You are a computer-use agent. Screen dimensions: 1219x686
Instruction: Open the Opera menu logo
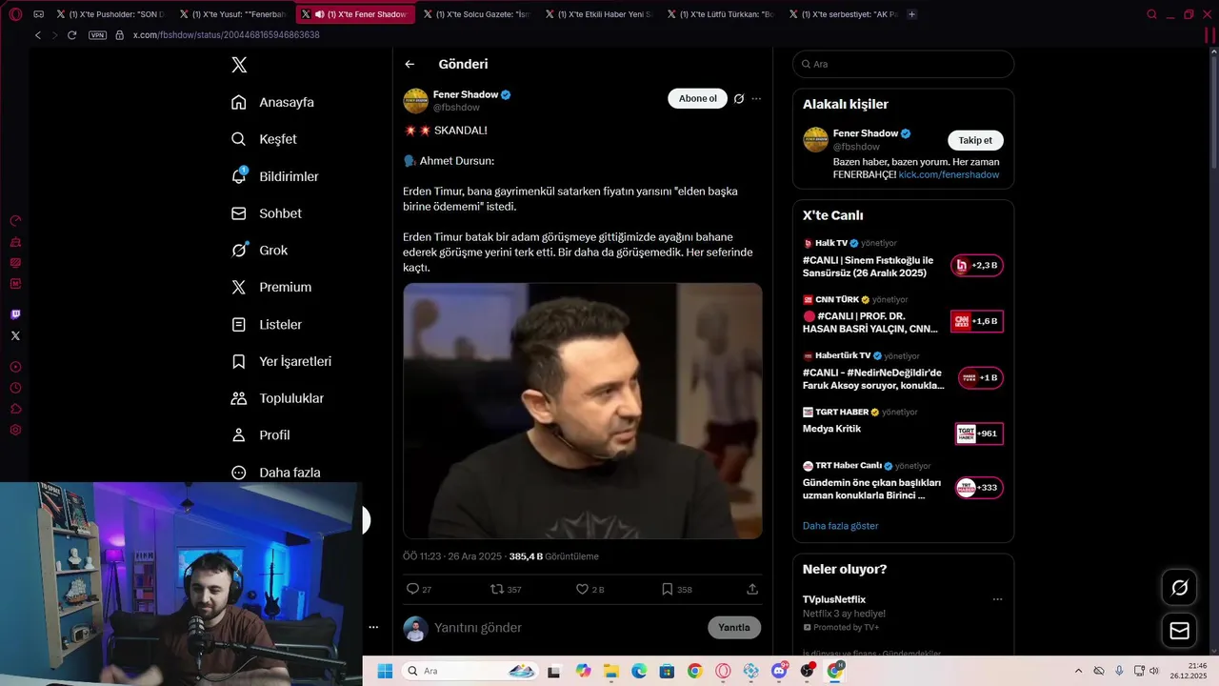coord(14,14)
